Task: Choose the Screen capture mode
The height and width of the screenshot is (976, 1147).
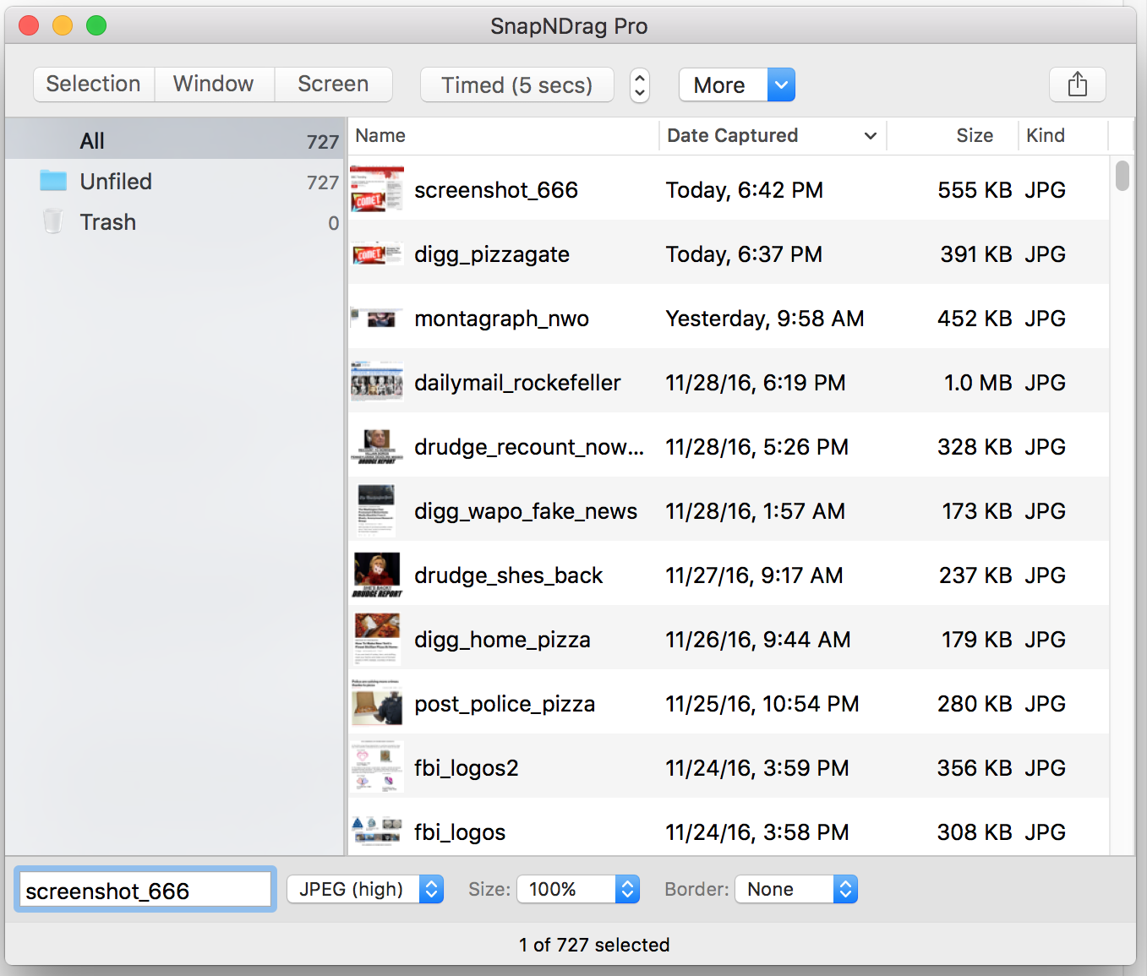Action: click(333, 85)
